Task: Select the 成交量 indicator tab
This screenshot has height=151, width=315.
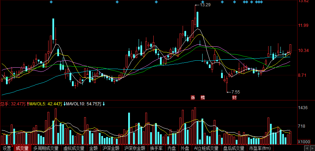Action: pos(22,148)
